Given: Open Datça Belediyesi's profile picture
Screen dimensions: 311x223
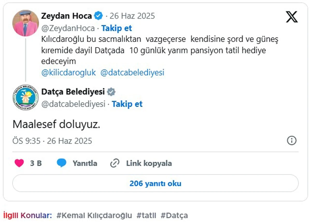Looking at the screenshot, I should 25,98.
